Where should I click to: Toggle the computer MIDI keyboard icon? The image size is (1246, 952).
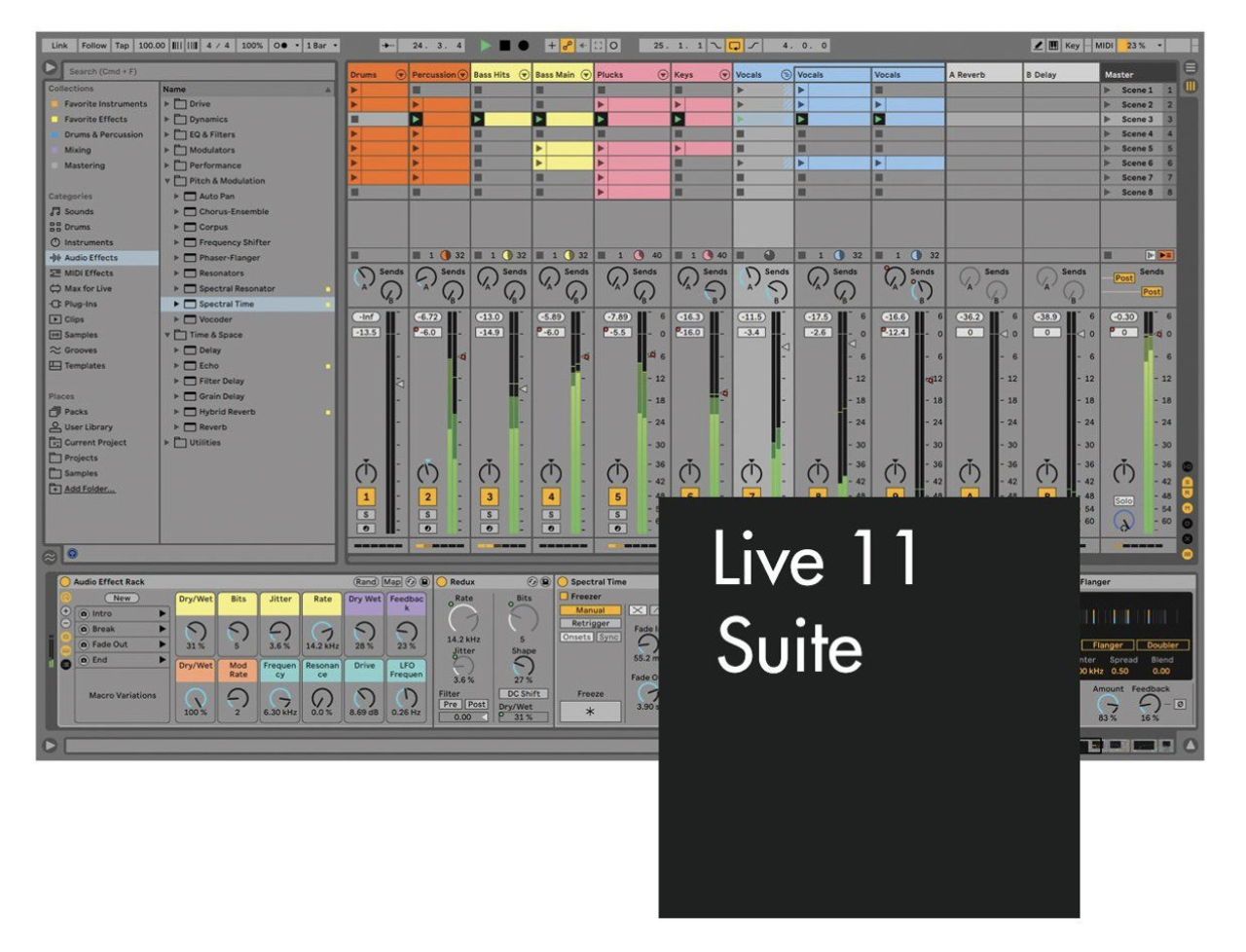pyautogui.click(x=1053, y=45)
